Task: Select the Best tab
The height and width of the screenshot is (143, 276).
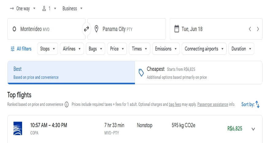Action: (x=71, y=73)
